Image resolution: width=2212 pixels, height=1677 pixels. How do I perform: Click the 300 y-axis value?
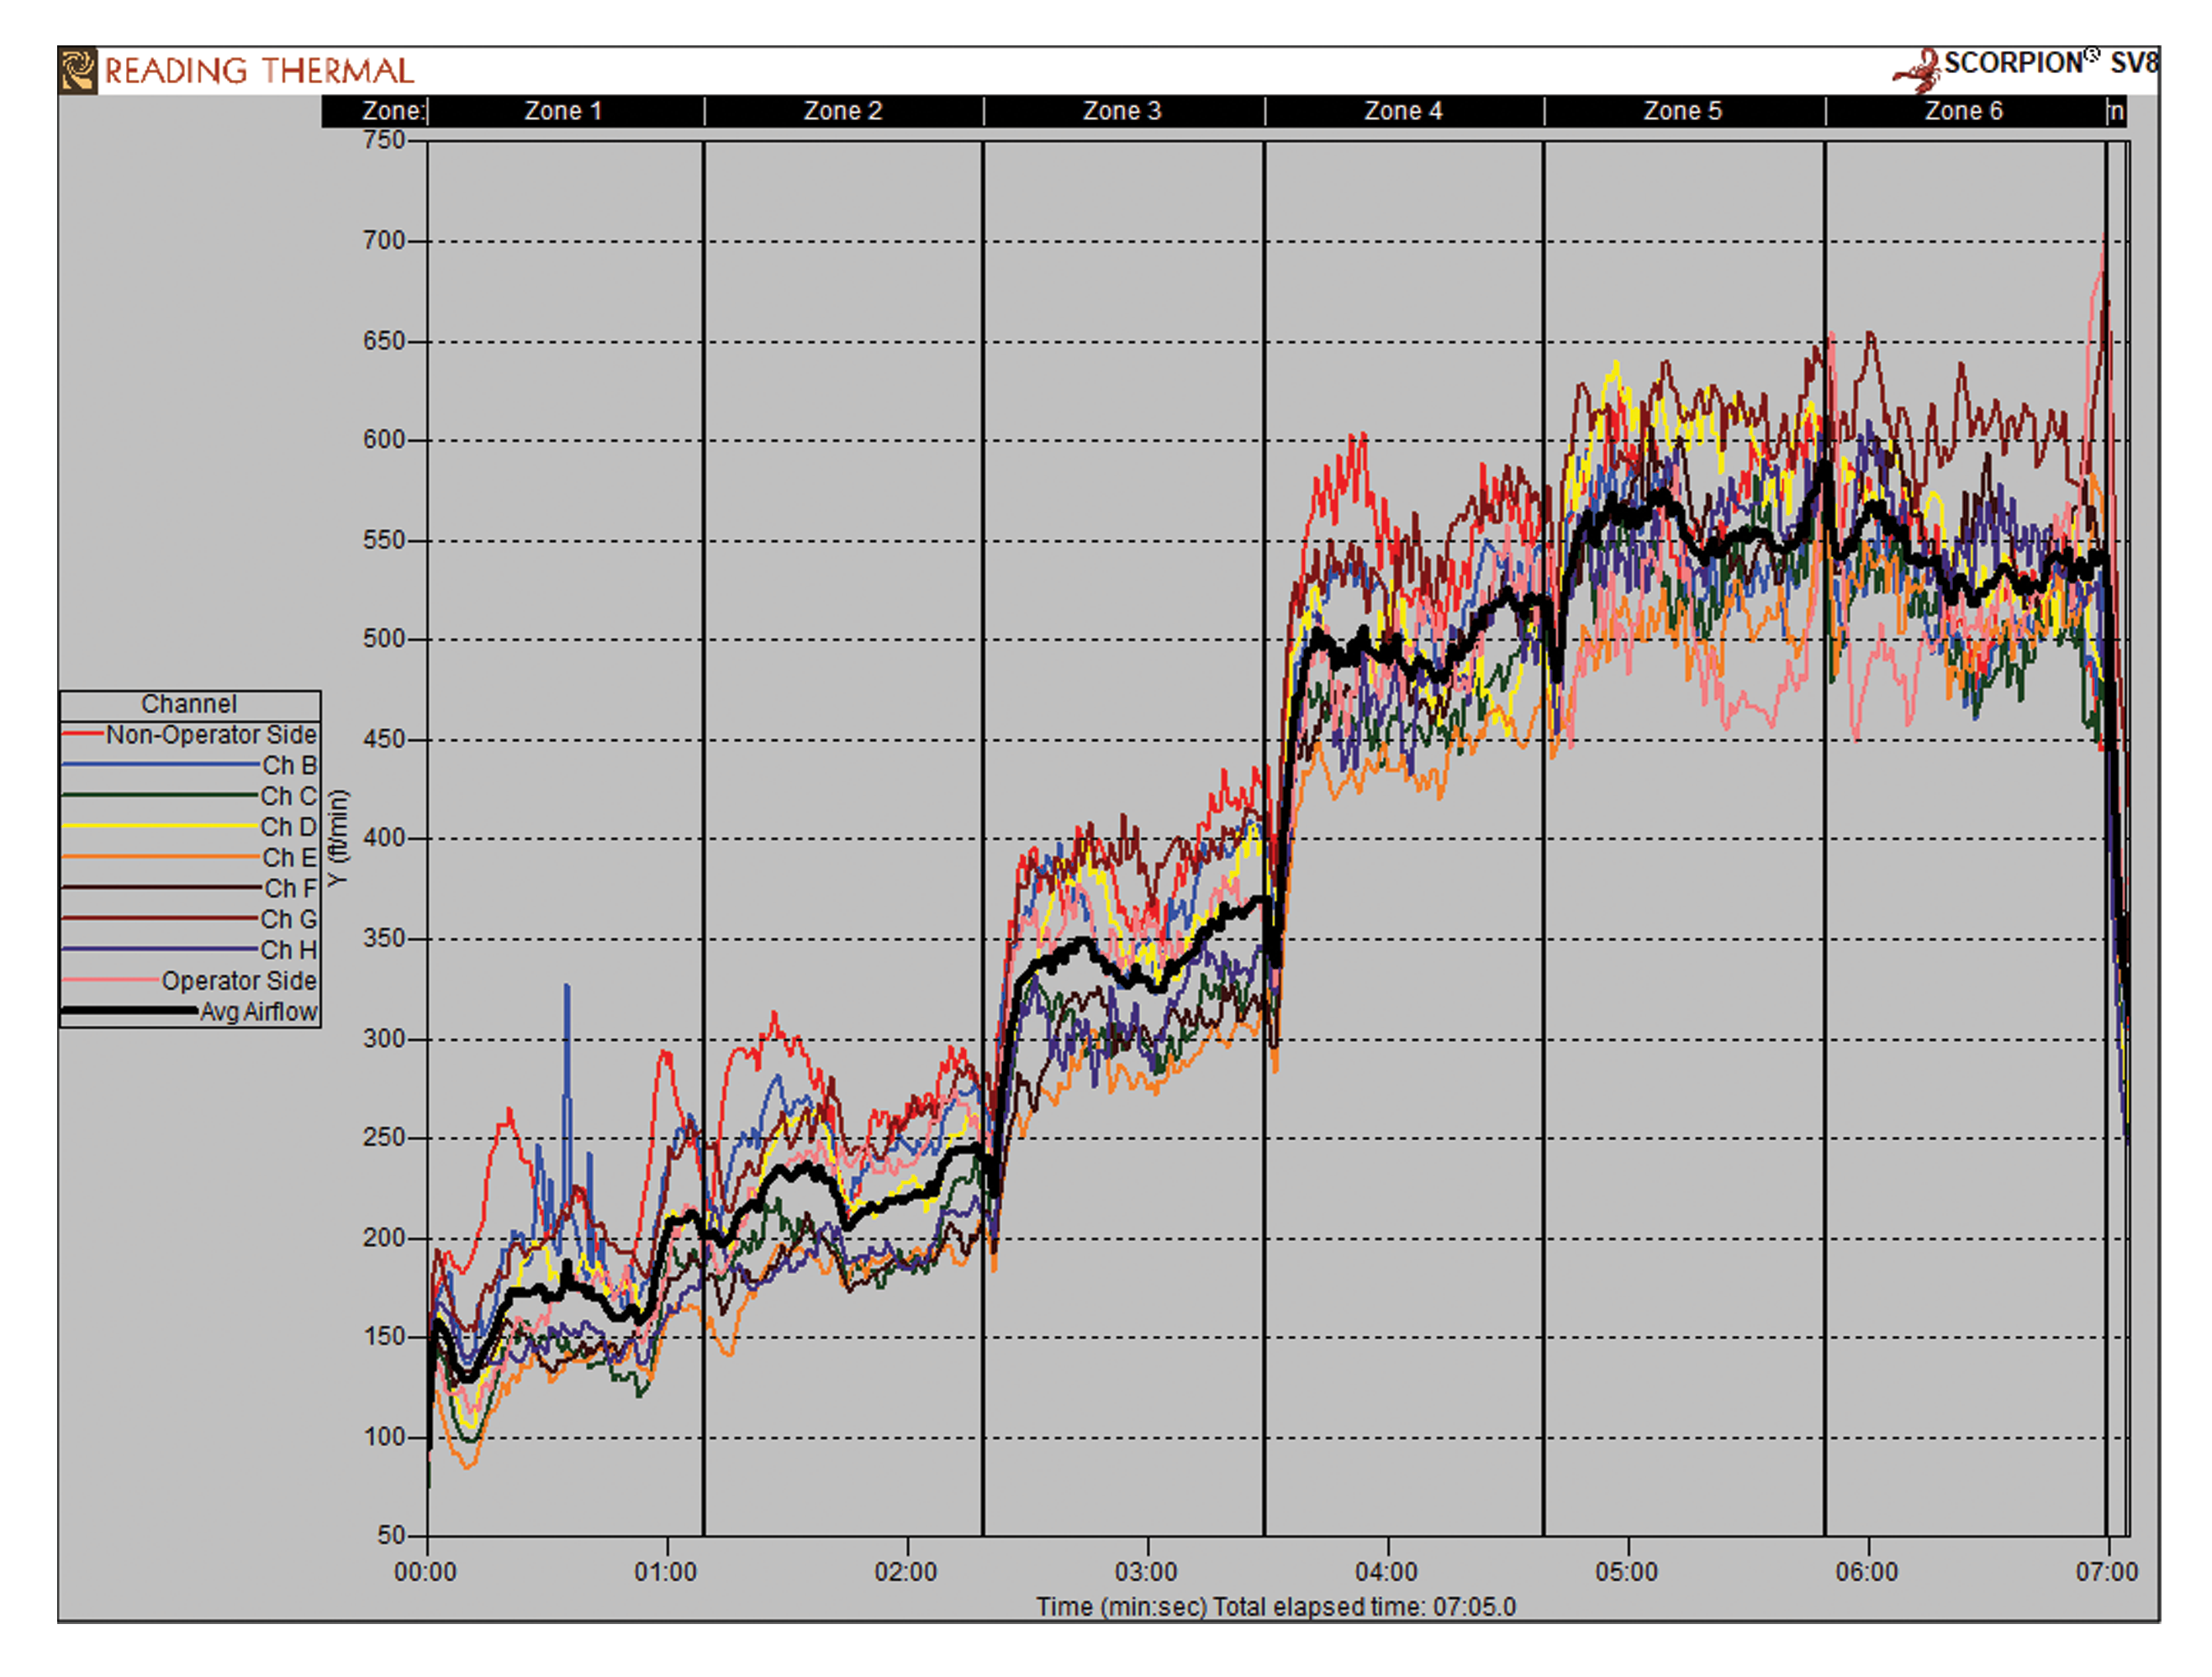[384, 1038]
